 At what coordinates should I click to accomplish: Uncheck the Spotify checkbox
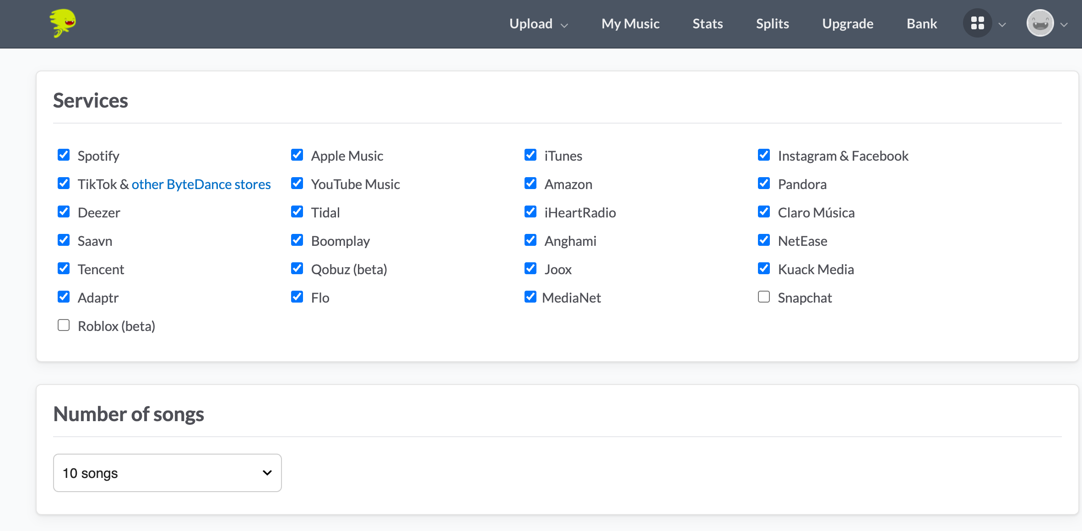click(64, 155)
